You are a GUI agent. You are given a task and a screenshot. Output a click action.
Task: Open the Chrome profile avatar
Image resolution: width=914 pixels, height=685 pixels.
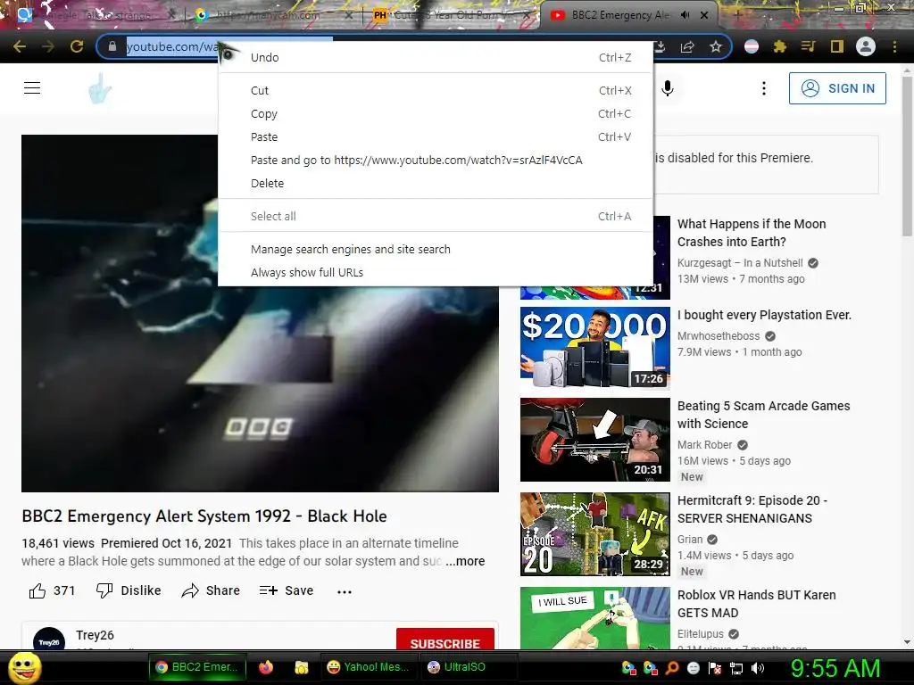[x=866, y=46]
